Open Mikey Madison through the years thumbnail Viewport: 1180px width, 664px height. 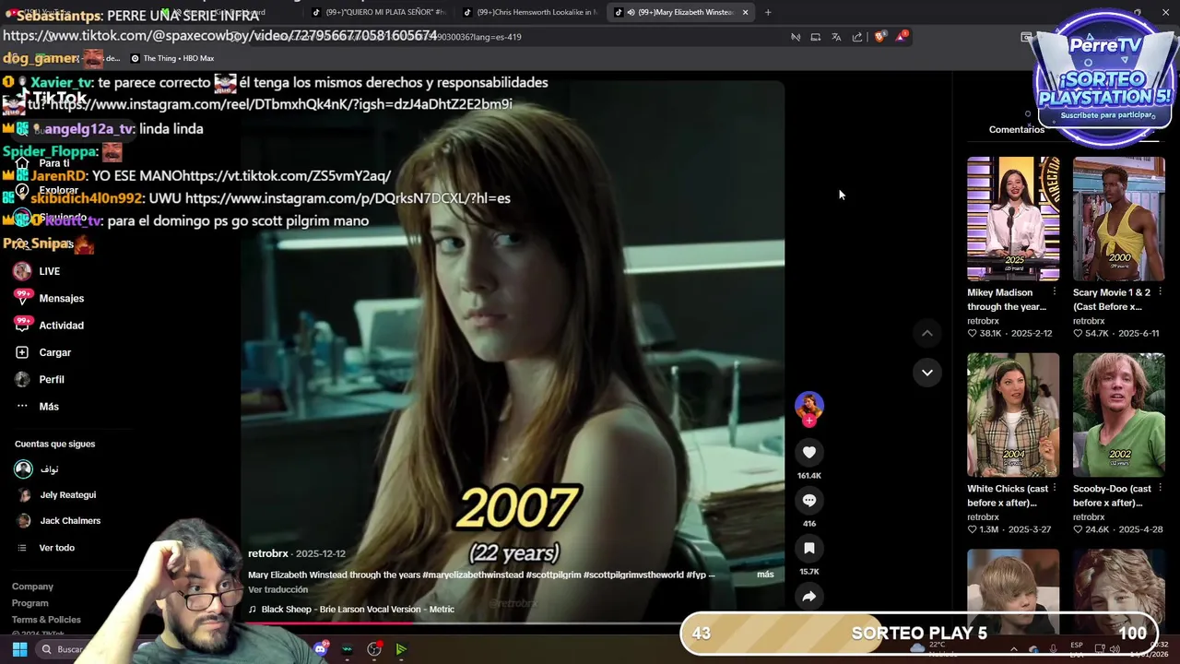1013,219
